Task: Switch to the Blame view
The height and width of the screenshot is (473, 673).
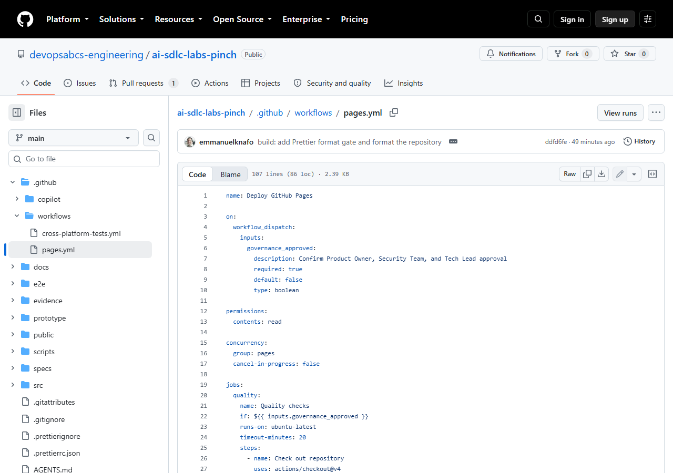Action: 230,174
